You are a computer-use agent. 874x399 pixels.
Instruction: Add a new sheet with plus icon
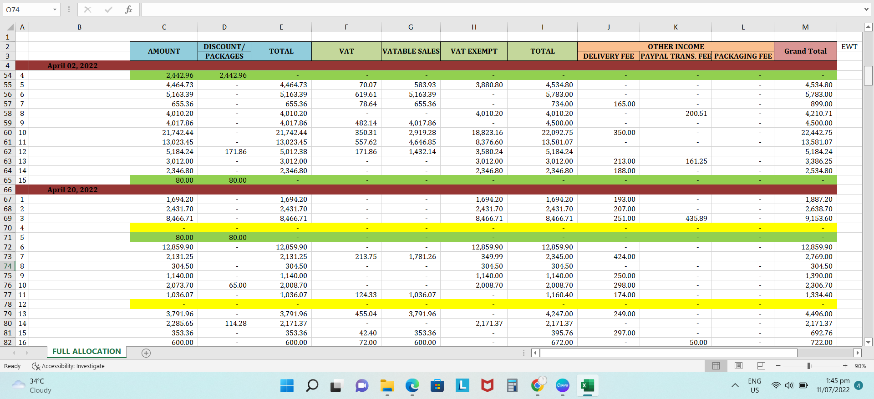pyautogui.click(x=146, y=353)
